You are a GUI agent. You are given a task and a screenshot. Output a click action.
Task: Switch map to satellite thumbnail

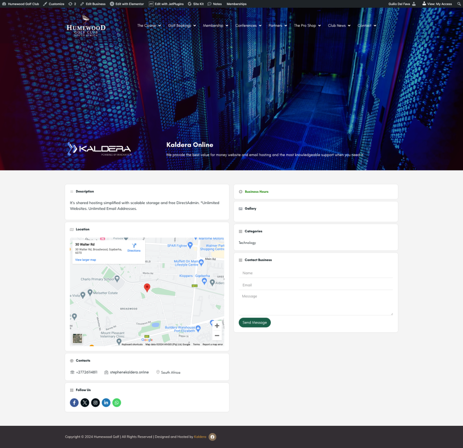coord(77,338)
